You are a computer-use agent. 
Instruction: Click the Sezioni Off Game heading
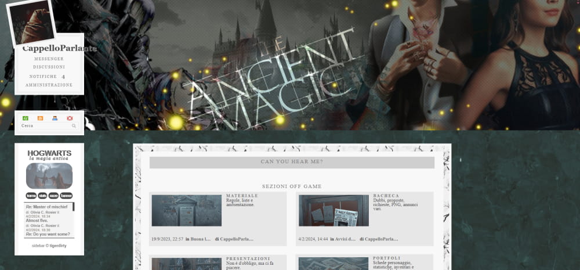click(292, 186)
